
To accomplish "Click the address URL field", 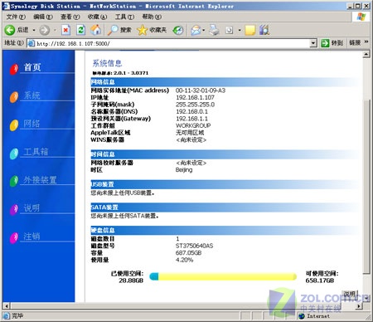I will point(172,43).
